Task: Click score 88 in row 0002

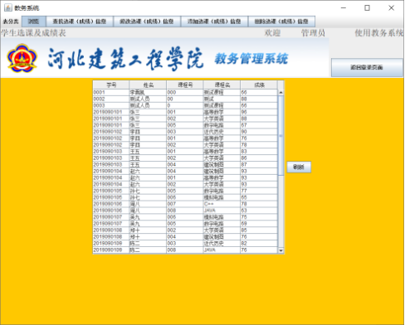Action: coord(259,99)
